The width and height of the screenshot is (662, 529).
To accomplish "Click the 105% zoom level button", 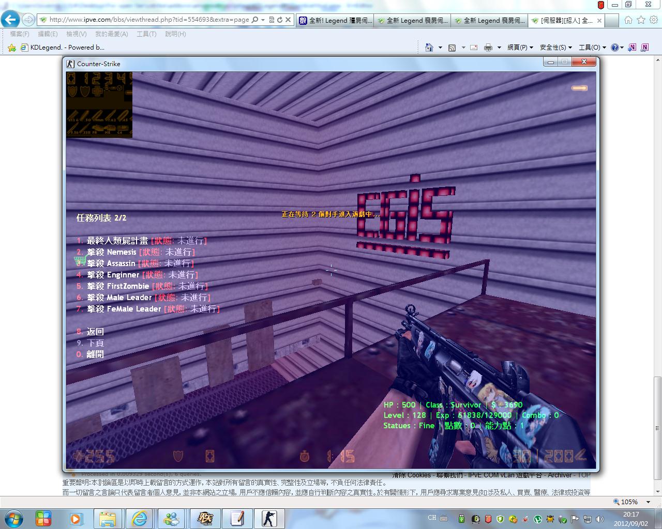I will point(625,502).
